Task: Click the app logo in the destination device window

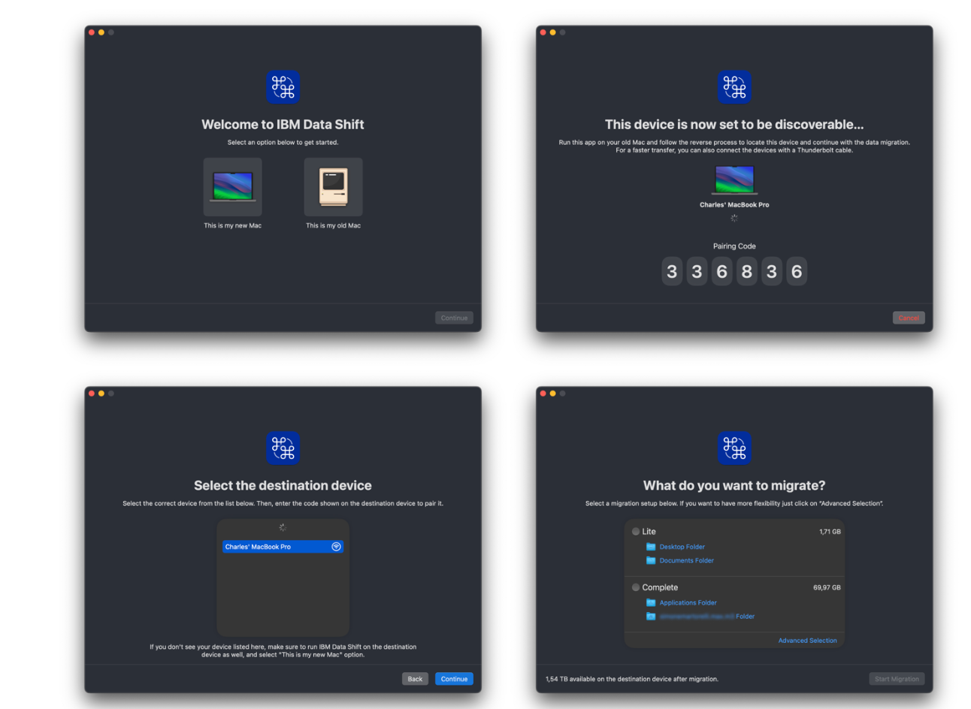Action: (x=283, y=448)
